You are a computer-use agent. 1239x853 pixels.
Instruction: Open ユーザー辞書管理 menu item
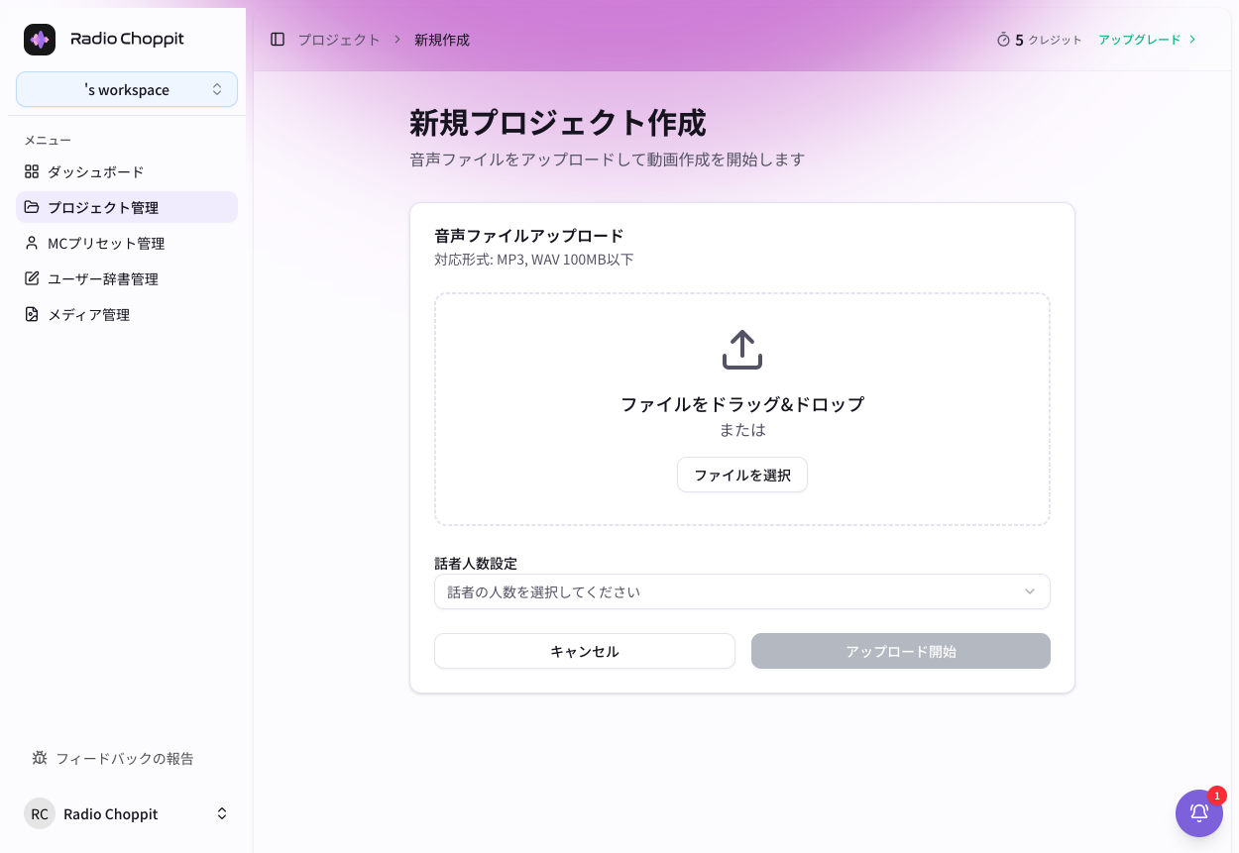(x=127, y=278)
